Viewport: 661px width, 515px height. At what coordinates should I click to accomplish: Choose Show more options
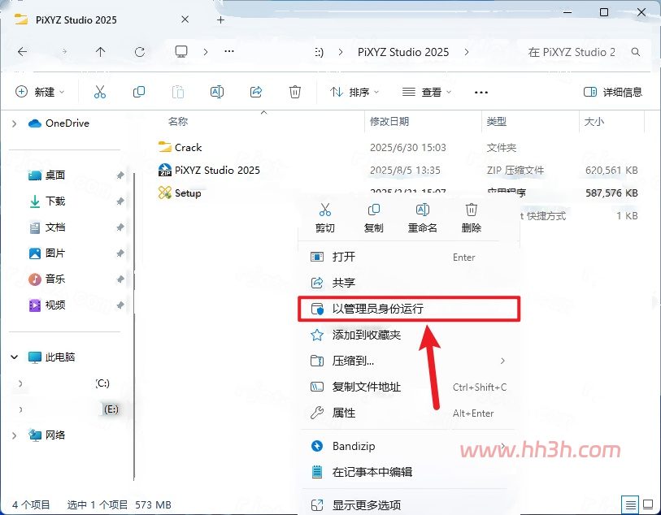(408, 504)
